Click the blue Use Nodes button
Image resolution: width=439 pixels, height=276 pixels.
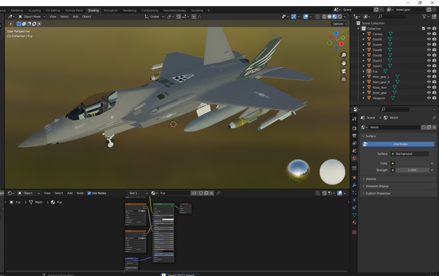point(398,144)
